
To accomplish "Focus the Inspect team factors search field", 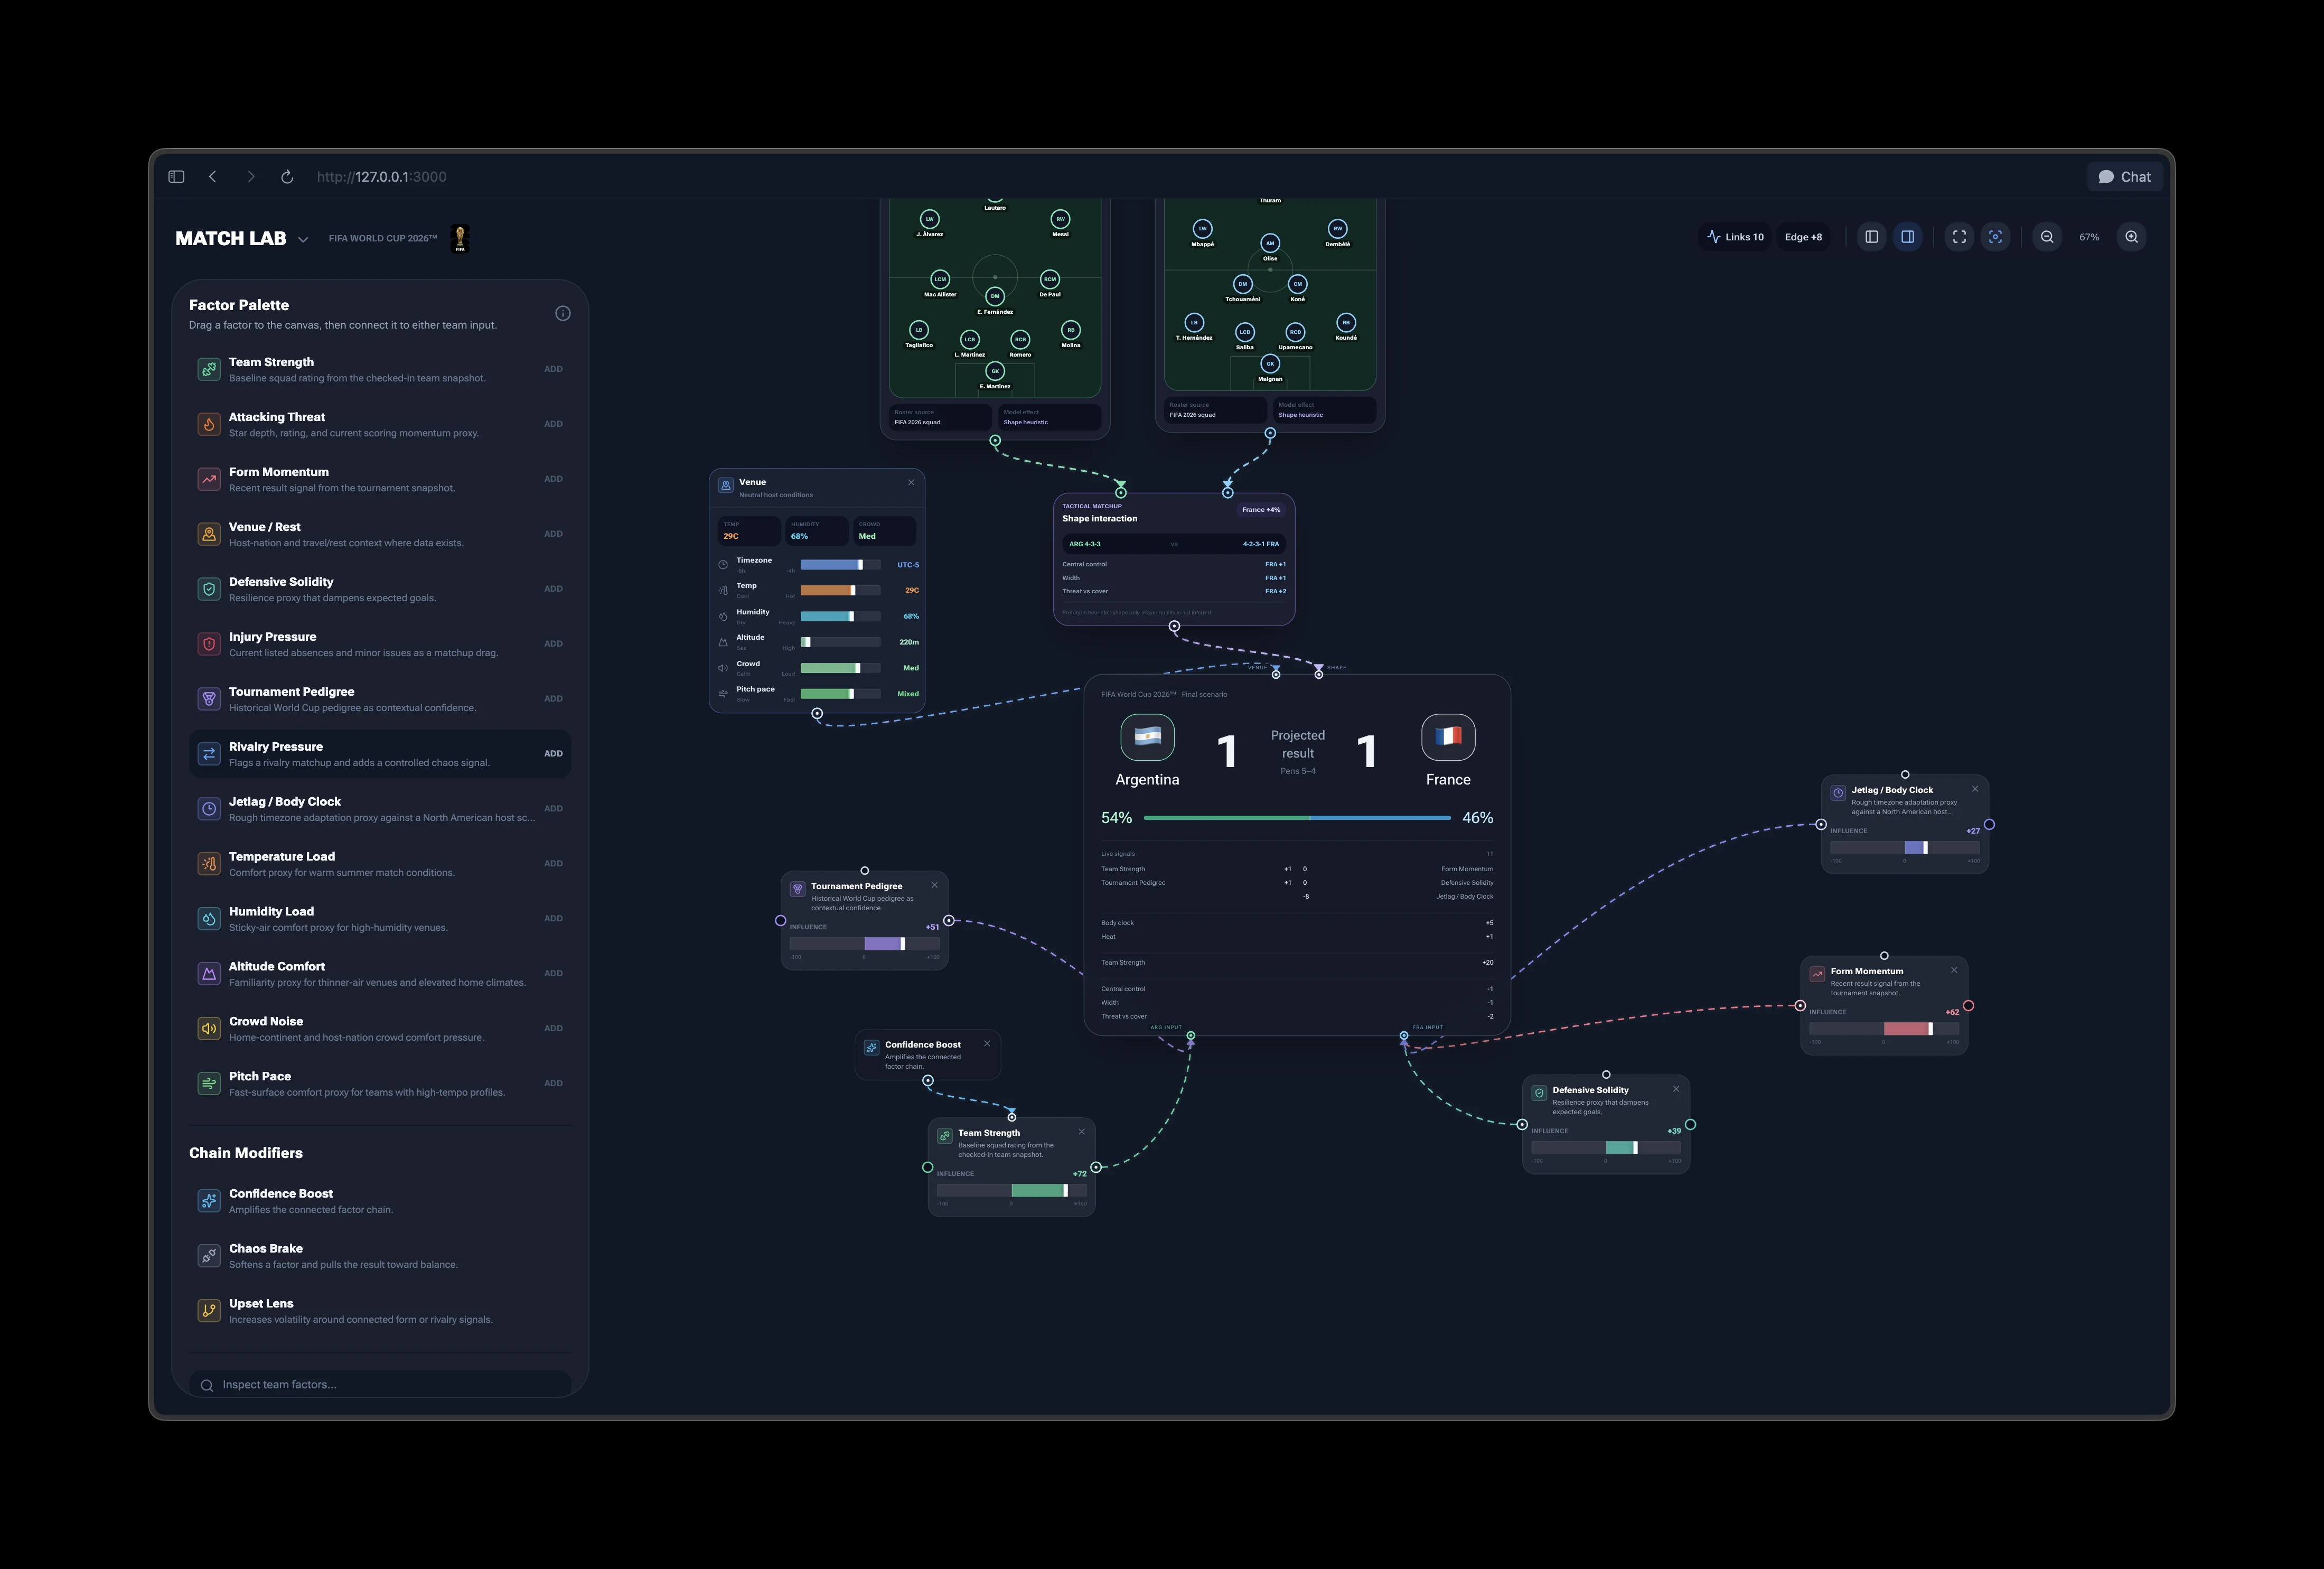I will click(380, 1385).
